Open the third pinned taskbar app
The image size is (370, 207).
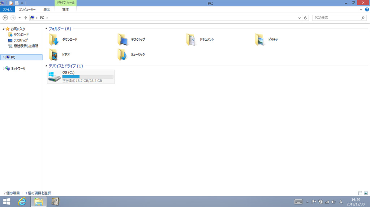pyautogui.click(x=55, y=202)
